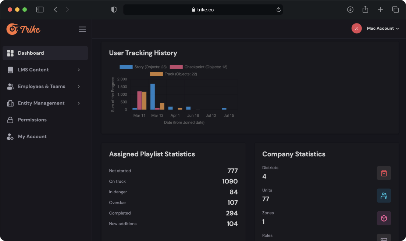This screenshot has width=406, height=241.
Task: Click the Permissions lock icon
Action: 10,120
